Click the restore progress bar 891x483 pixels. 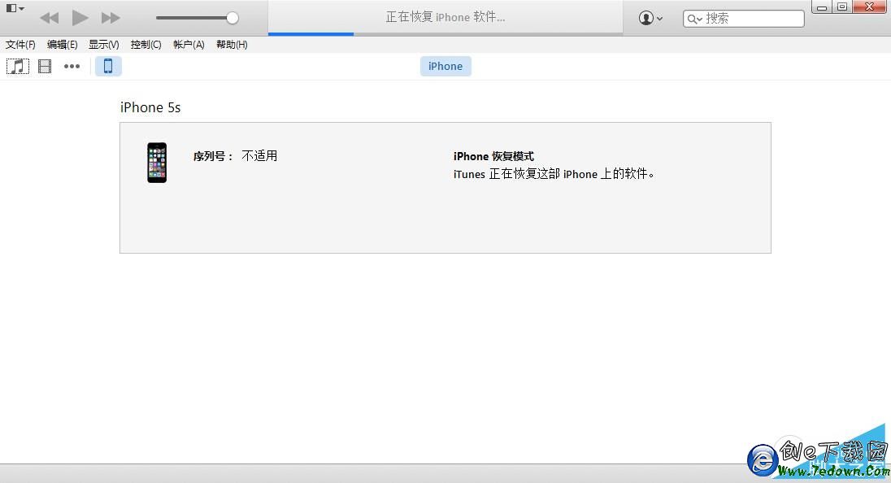(x=445, y=34)
